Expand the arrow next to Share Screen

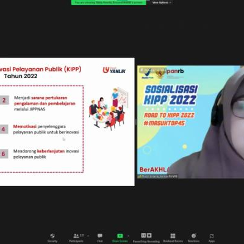[128, 236]
